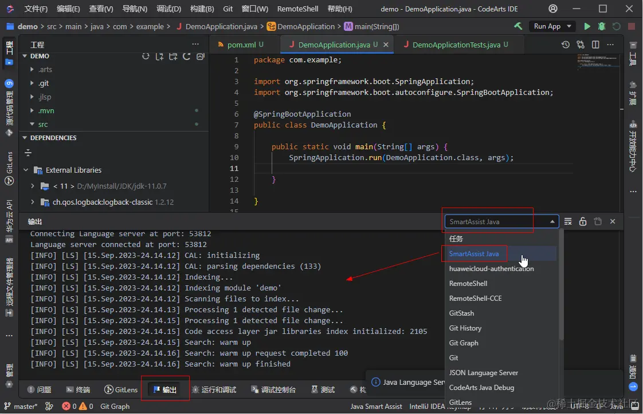Switch to pom.xml tab
This screenshot has width=643, height=414.
tap(241, 45)
